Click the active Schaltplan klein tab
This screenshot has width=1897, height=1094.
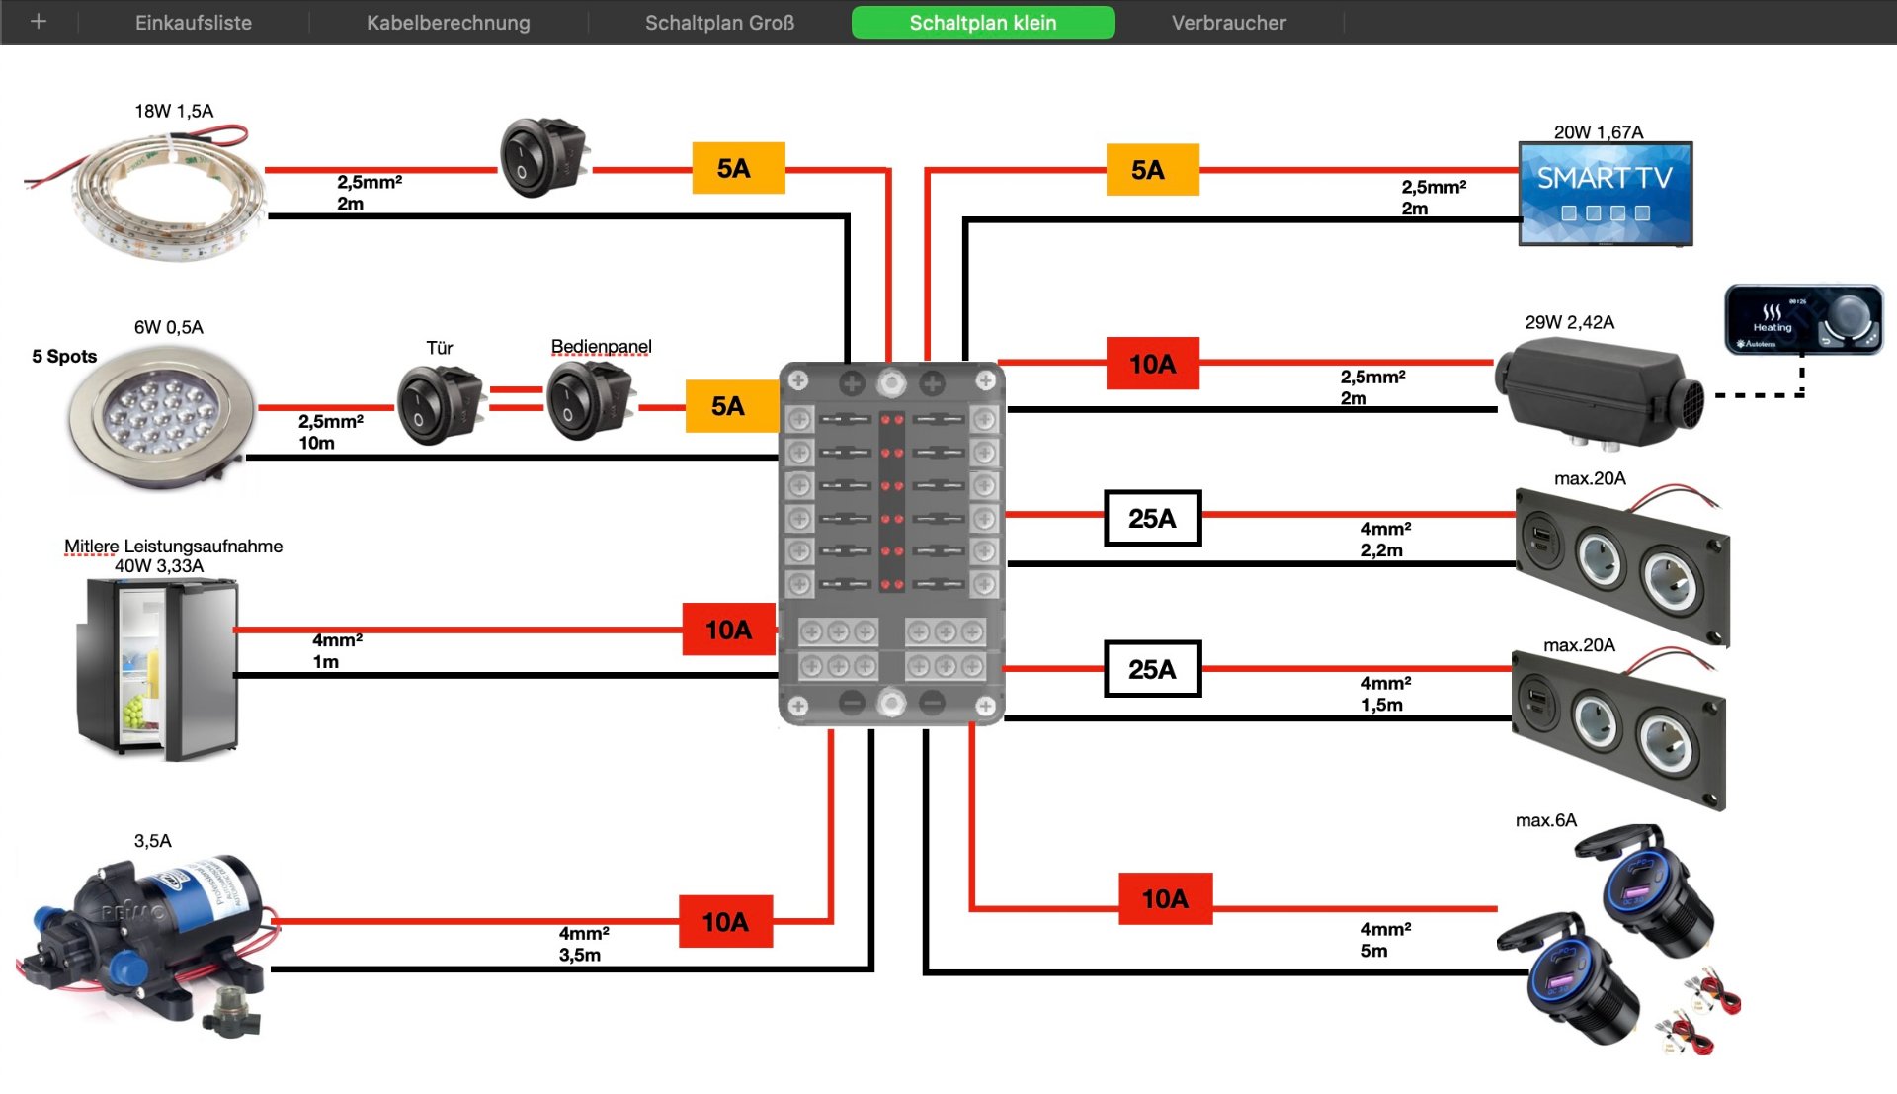(x=983, y=22)
